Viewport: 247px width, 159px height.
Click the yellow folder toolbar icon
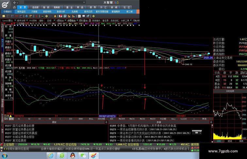click(x=4, y=16)
